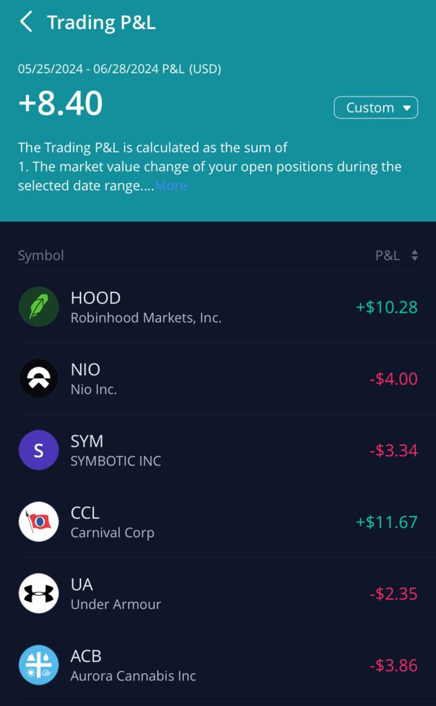Image resolution: width=436 pixels, height=706 pixels.
Task: Tap the Nio logo icon
Action: [x=39, y=379]
